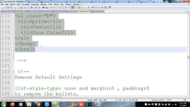Start macro recording with the red record icon
190x107 pixels.
coord(93,7)
